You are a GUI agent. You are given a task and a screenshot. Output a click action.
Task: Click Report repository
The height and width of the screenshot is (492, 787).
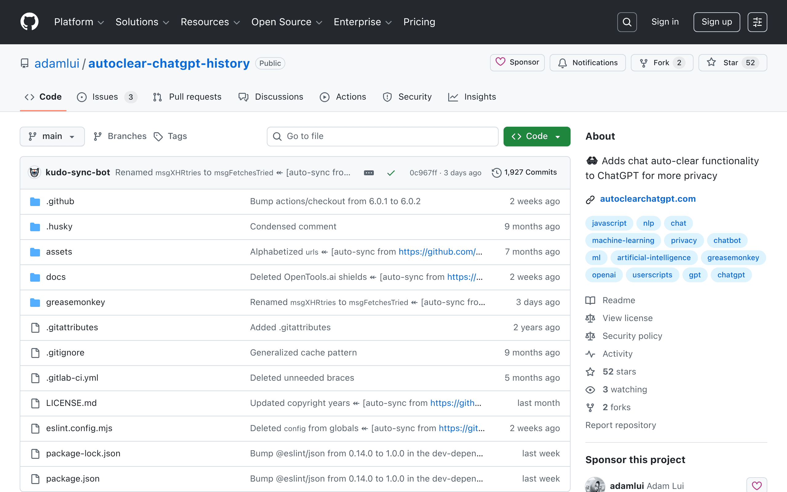(620, 426)
